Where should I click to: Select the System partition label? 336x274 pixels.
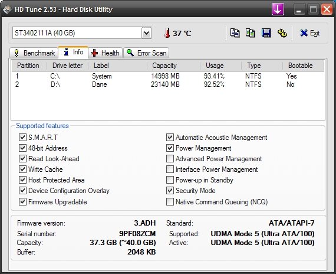[x=102, y=76]
